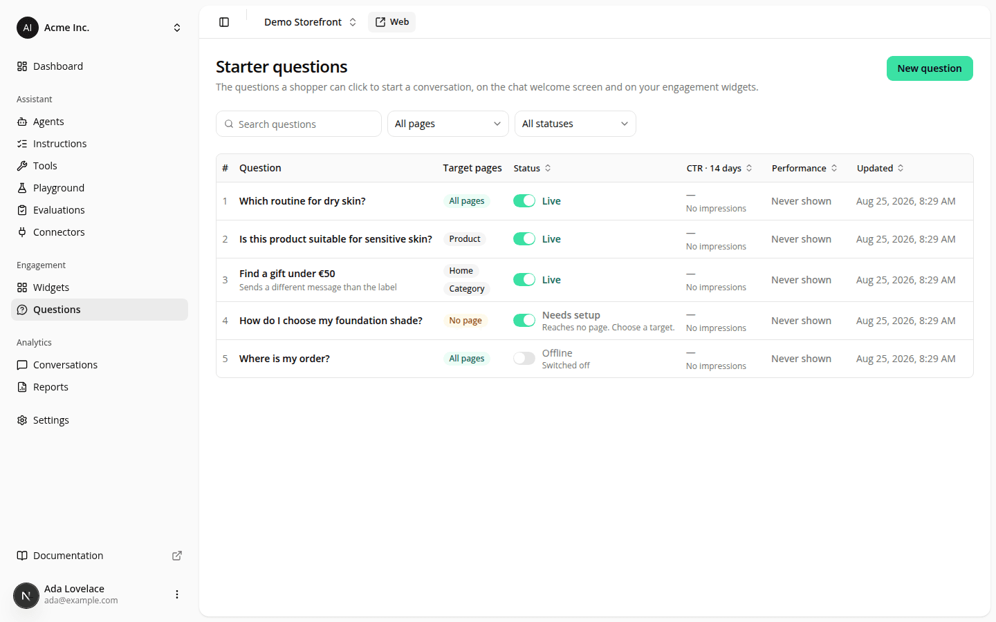Toggle the 'Find a gift under €50' switch
This screenshot has height=622, width=996.
(524, 280)
